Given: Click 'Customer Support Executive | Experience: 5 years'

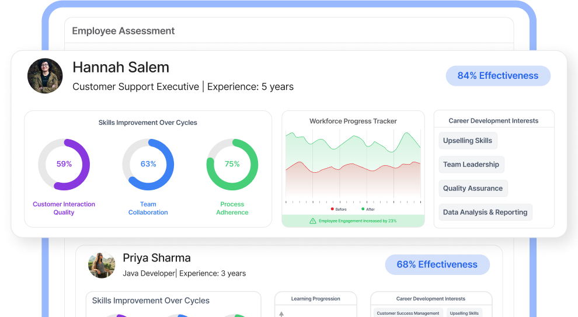Looking at the screenshot, I should [x=183, y=86].
